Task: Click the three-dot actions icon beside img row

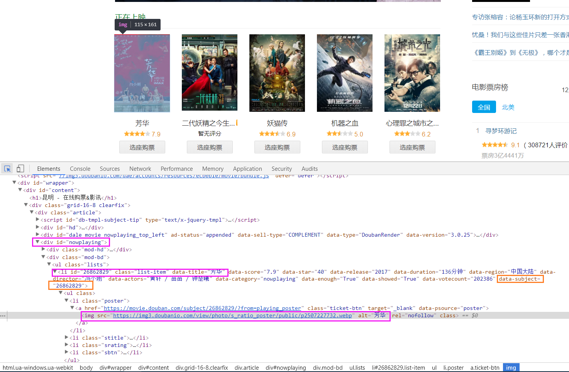Action: pyautogui.click(x=3, y=316)
